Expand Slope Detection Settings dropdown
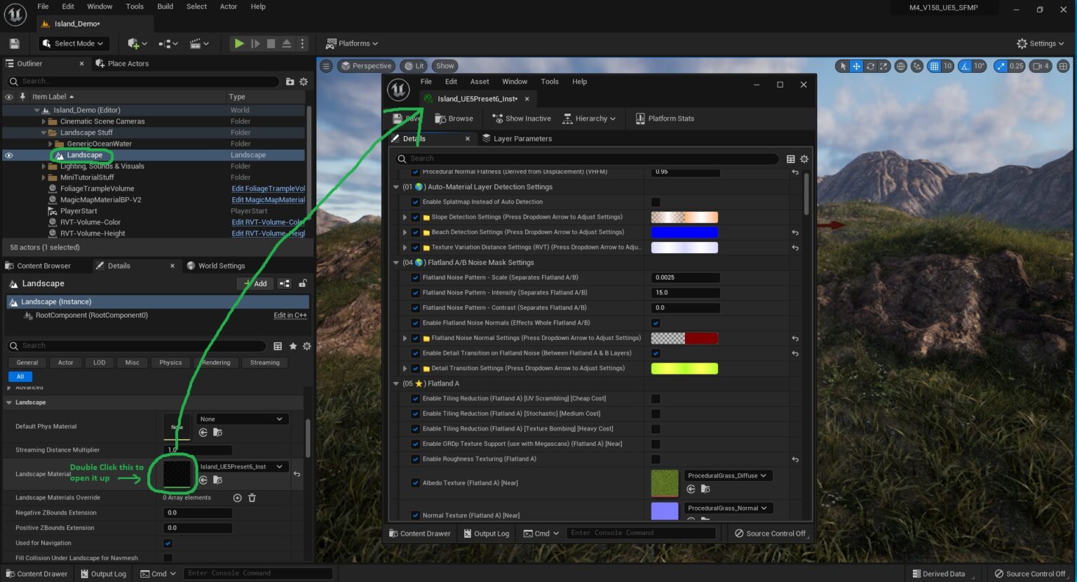Viewport: 1077px width, 582px height. tap(405, 217)
